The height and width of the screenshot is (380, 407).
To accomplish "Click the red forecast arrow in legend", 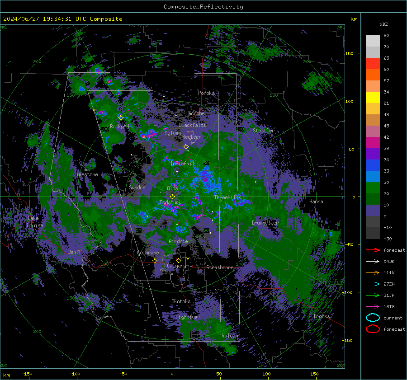I will pos(373,250).
